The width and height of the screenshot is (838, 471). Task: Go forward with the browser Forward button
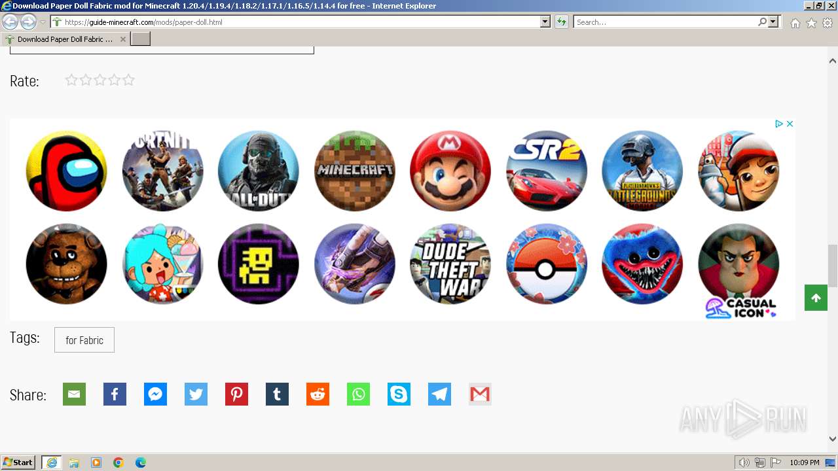28,22
